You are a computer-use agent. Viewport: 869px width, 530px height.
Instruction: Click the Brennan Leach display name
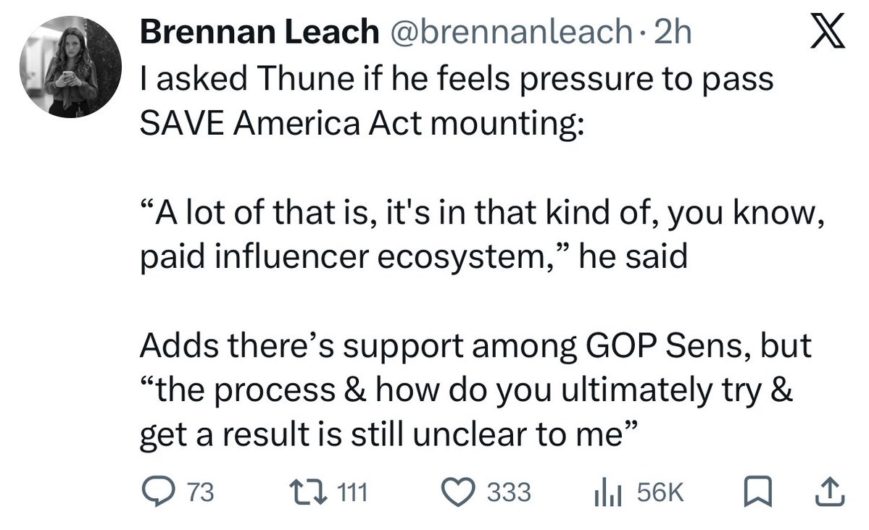[x=259, y=32]
